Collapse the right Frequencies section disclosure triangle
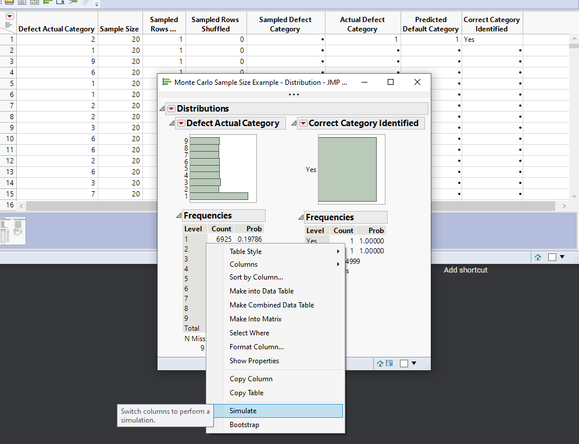The image size is (579, 444). tap(301, 217)
